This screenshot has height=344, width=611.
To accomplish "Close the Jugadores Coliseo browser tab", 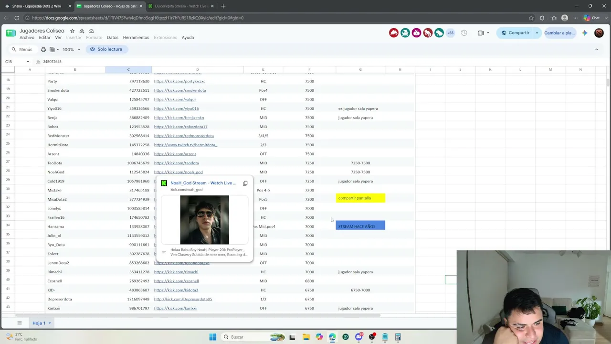I will click(141, 6).
